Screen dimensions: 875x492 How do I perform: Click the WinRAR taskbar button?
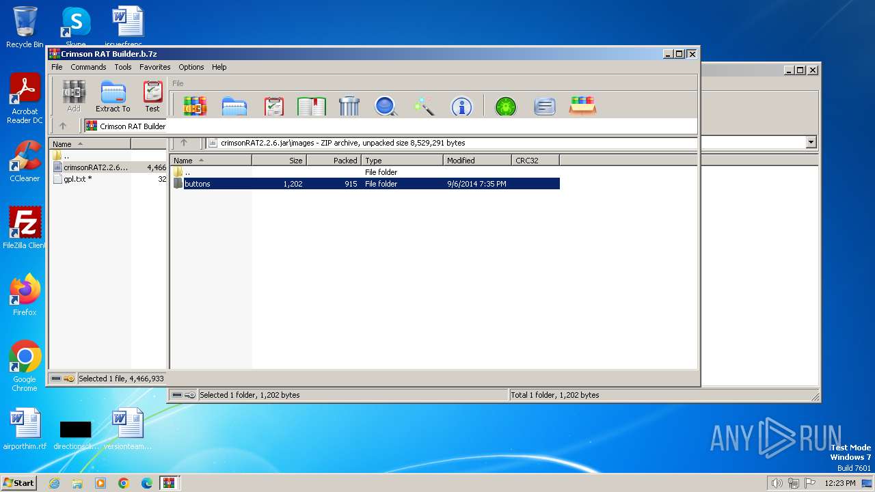click(169, 483)
